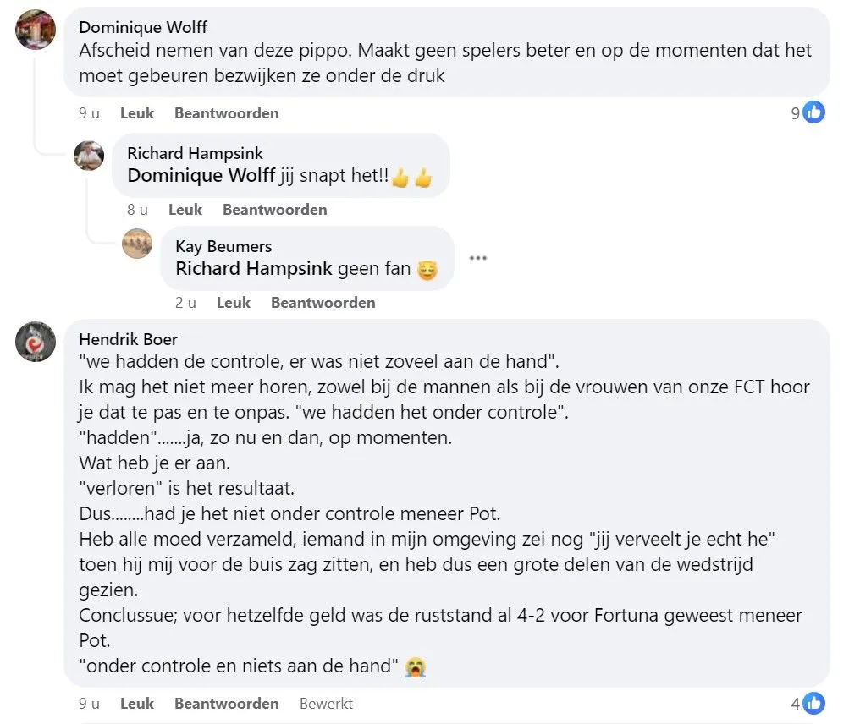Viewport: 849px width, 724px height.
Task: Open Dominique Wolff's profile name link
Action: click(142, 27)
